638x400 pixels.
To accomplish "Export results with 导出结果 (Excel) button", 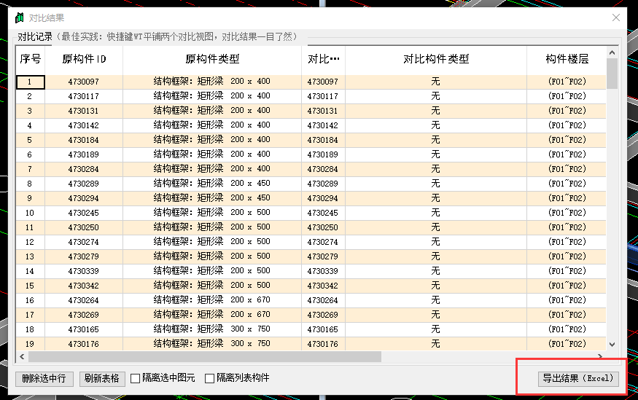I will (577, 378).
